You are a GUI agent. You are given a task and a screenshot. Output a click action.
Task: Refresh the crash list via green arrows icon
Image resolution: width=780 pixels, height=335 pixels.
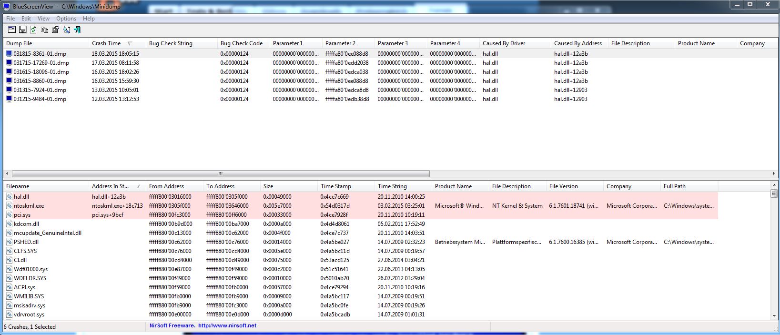pyautogui.click(x=33, y=30)
